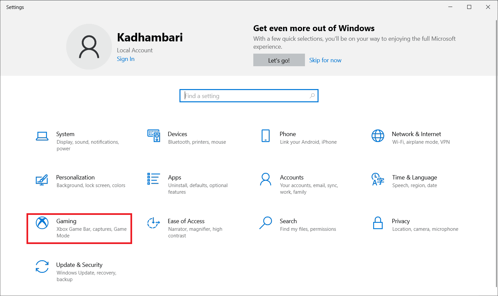Maximize the Settings window
The height and width of the screenshot is (296, 498).
point(469,7)
